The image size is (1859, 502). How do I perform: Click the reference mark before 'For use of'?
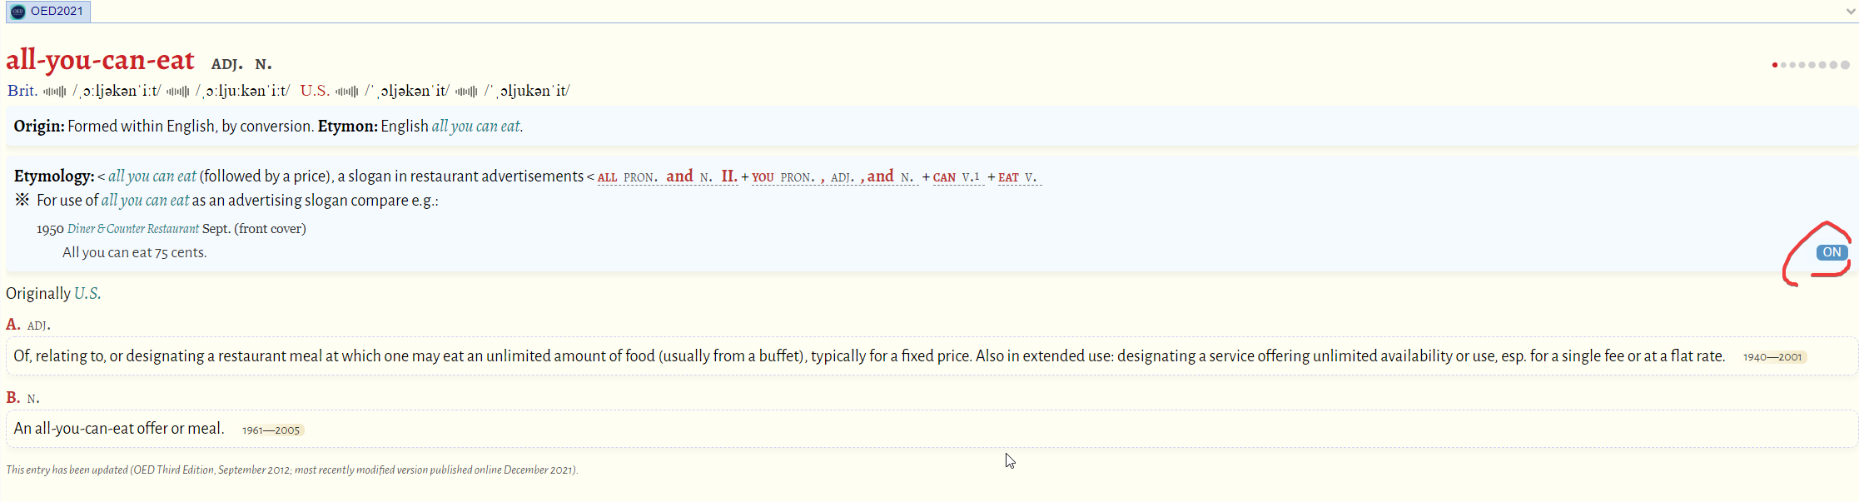pos(22,200)
